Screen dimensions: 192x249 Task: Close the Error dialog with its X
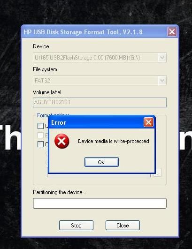click(x=148, y=122)
